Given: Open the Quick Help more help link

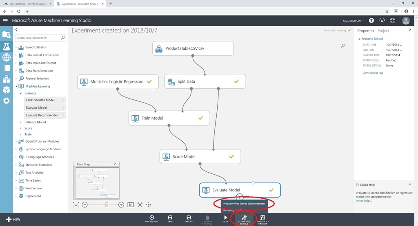Looking at the screenshot, I should [x=364, y=201].
